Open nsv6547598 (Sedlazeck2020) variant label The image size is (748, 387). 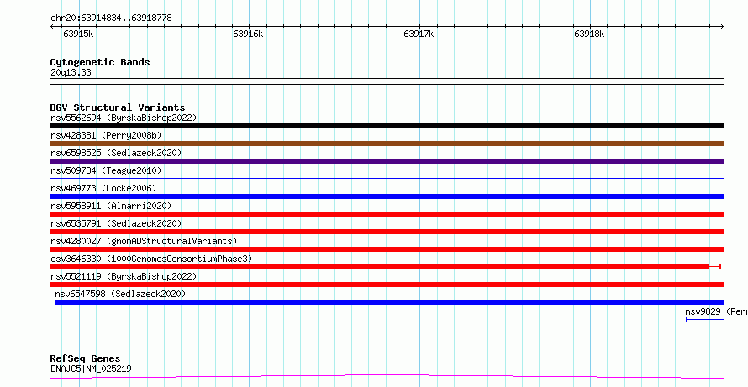tap(120, 294)
